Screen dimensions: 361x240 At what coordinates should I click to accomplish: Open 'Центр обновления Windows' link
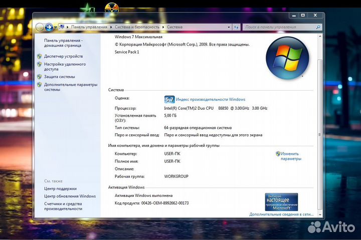pyautogui.click(x=70, y=196)
